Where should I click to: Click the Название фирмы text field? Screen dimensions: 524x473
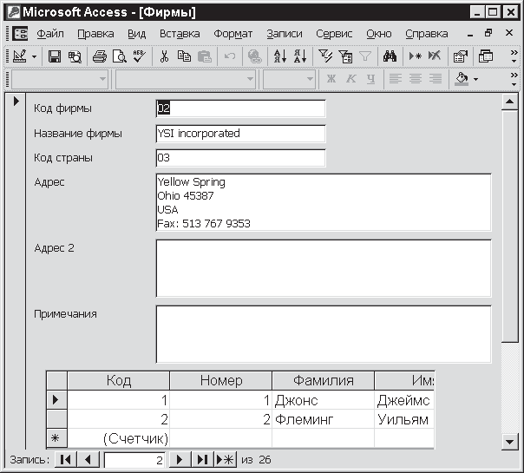[x=240, y=134]
